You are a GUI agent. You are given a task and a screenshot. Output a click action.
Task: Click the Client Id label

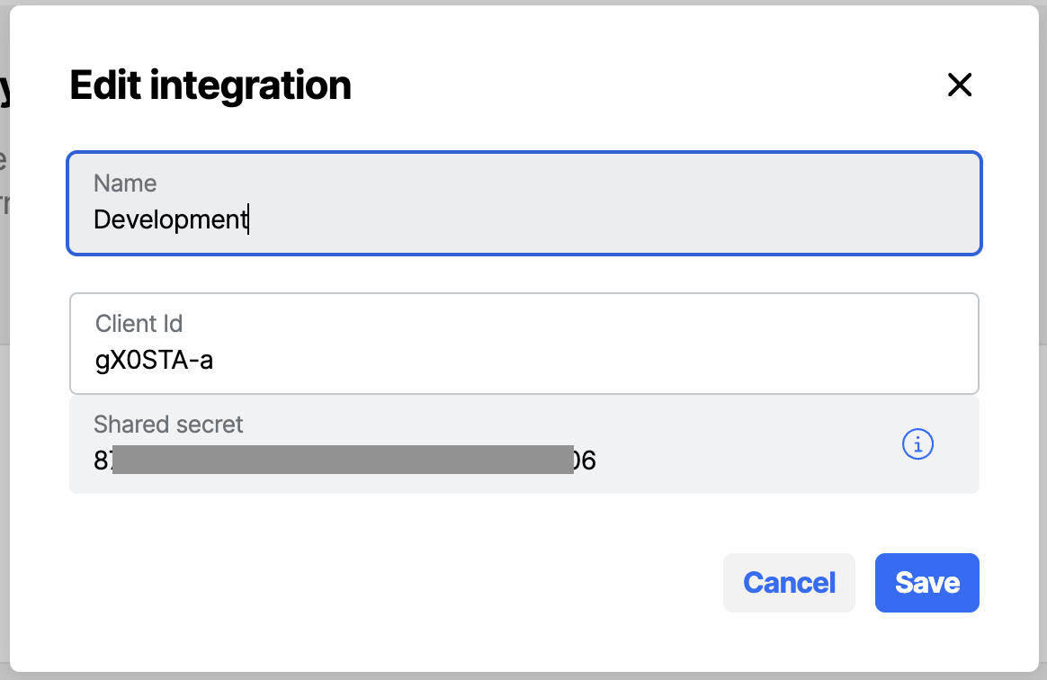click(x=139, y=324)
